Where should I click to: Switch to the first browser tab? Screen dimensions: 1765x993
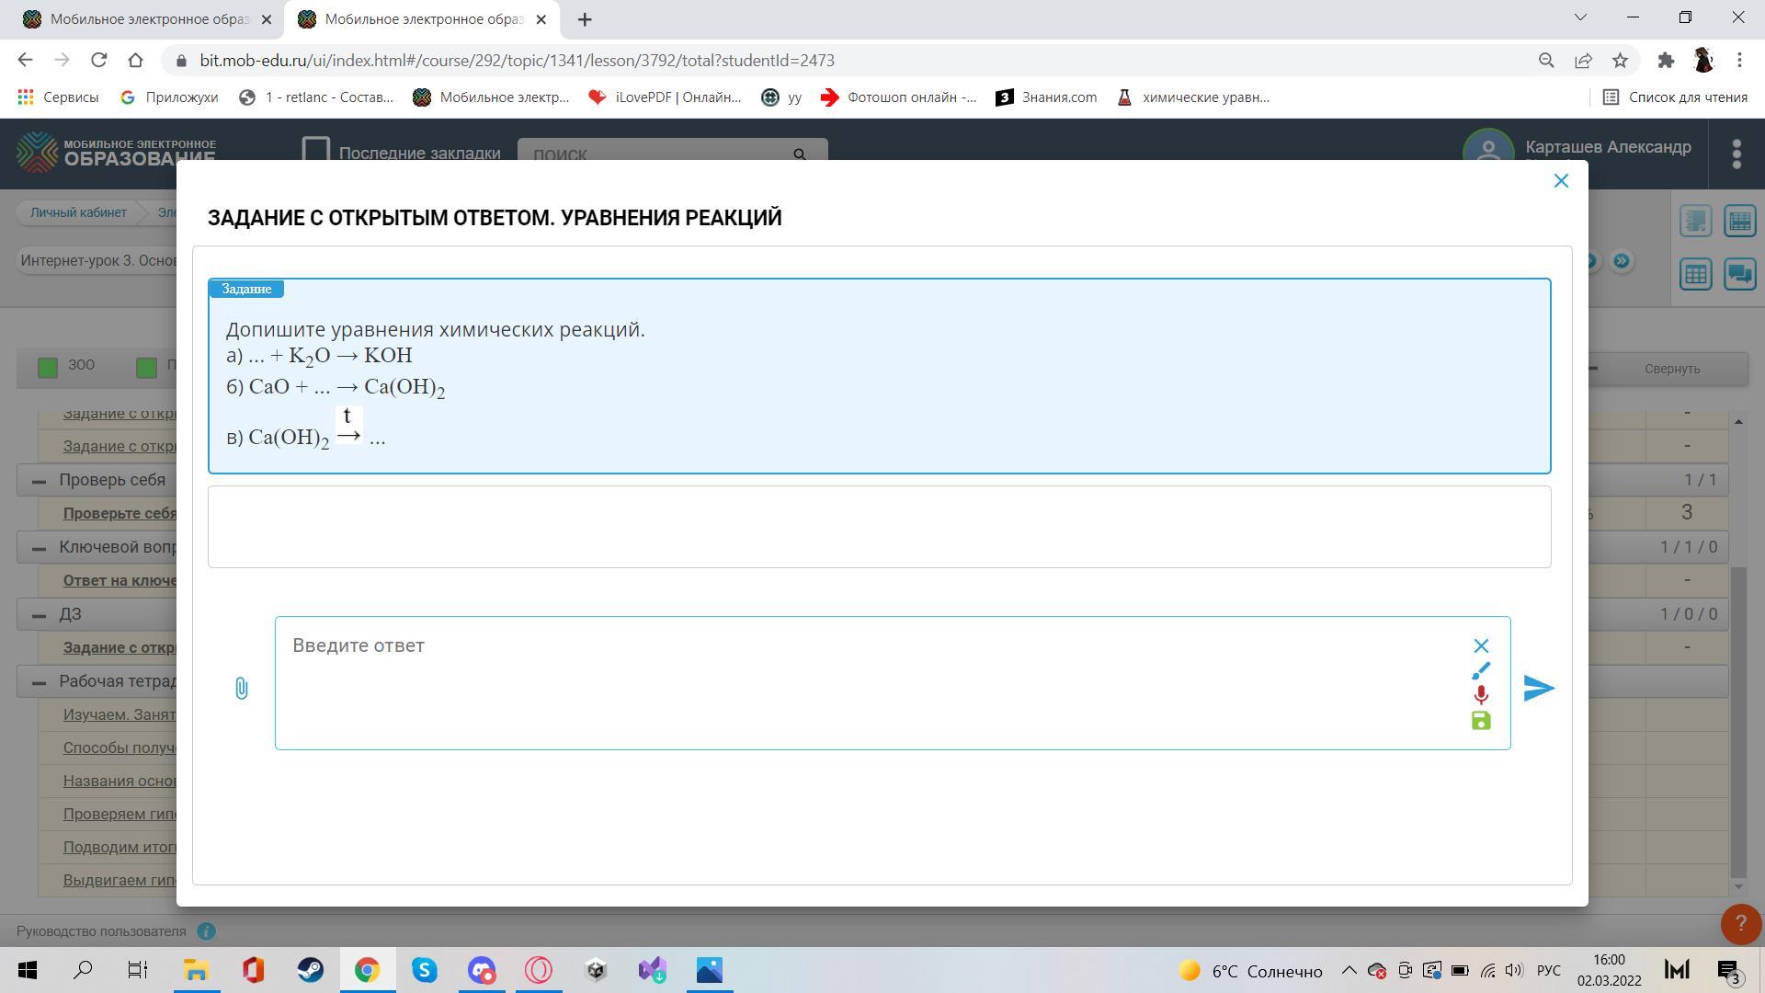click(138, 19)
